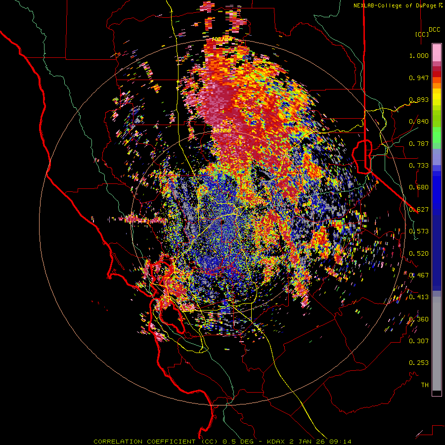The width and height of the screenshot is (445, 445).
Task: Select the 0.520 legend value
Action: coord(419,253)
